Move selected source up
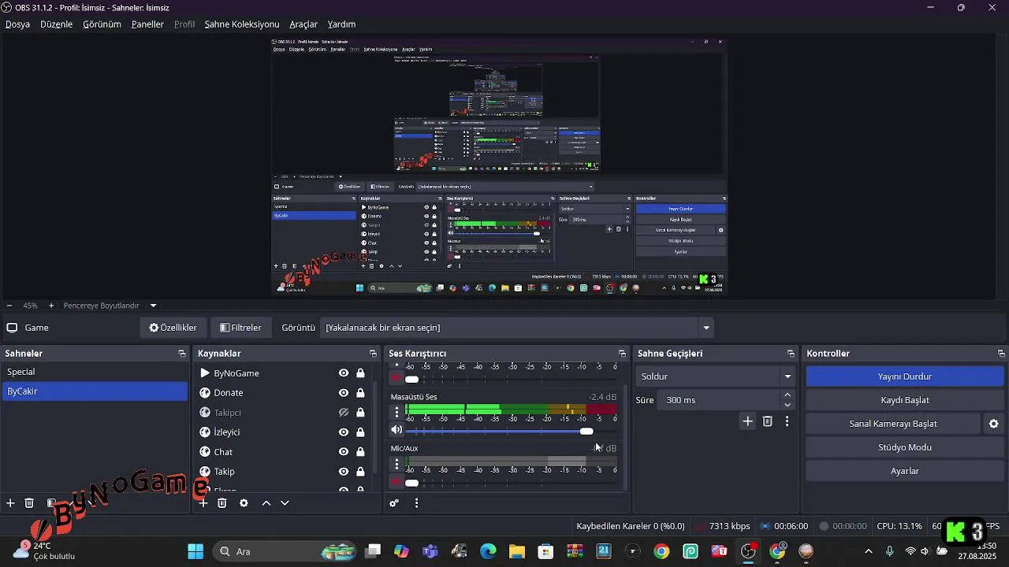 coord(266,503)
